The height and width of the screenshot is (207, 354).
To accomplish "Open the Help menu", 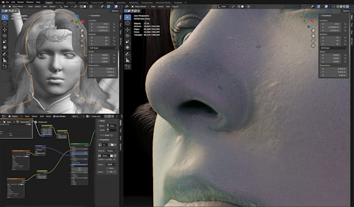I will tap(38, 2).
